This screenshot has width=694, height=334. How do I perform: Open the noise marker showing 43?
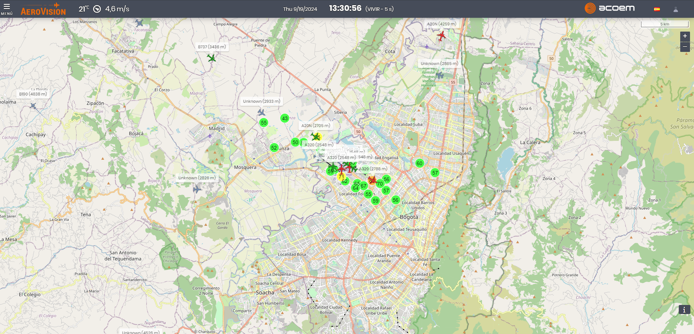pos(285,118)
